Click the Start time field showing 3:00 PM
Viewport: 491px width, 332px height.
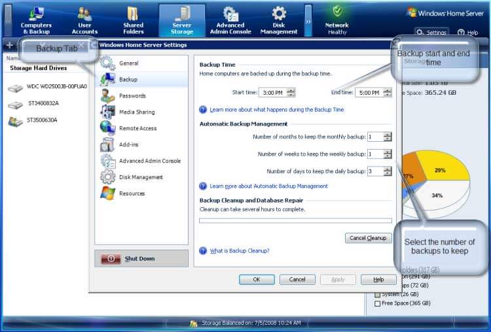[x=273, y=93]
